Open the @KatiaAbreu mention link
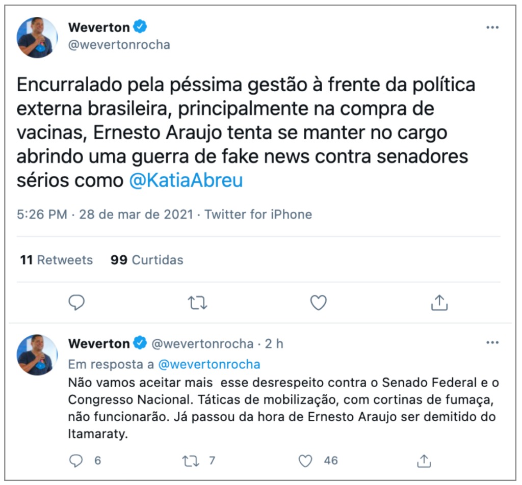The height and width of the screenshot is (485, 522). (x=186, y=181)
